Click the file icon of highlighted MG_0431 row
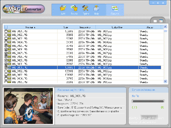Viewport: 171px width, 128px height. (x=10, y=68)
